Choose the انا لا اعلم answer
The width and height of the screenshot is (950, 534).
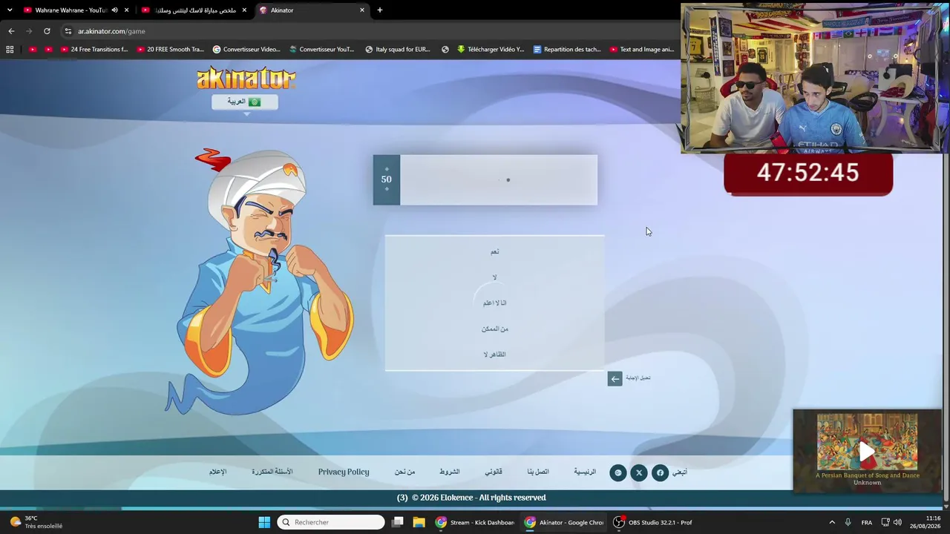[x=494, y=303]
